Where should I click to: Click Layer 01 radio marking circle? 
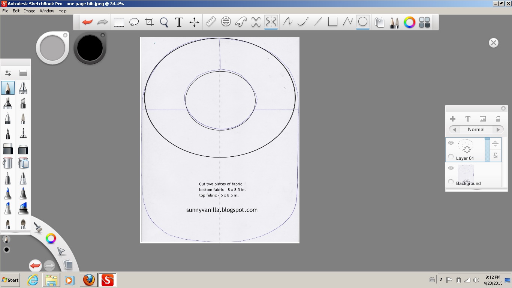pos(451,157)
